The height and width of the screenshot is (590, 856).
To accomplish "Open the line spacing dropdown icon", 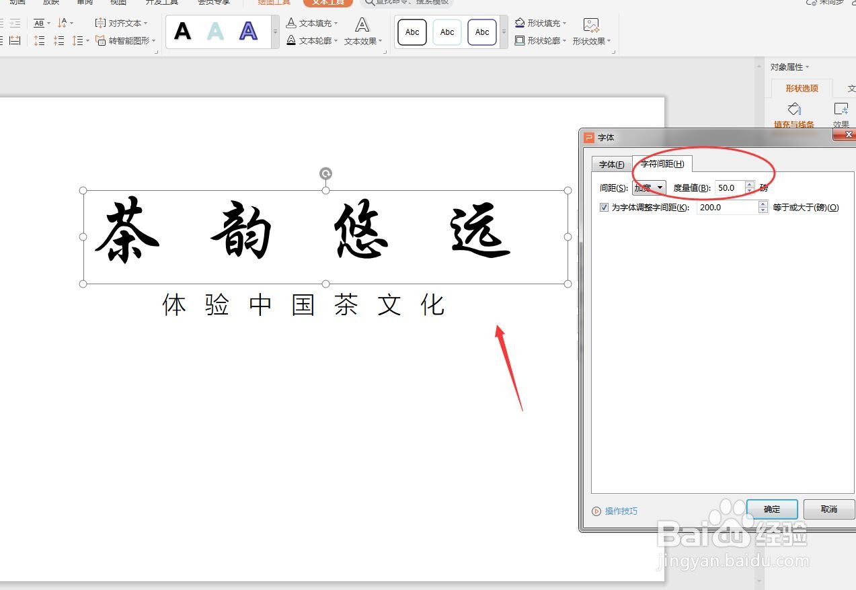I will (x=81, y=40).
